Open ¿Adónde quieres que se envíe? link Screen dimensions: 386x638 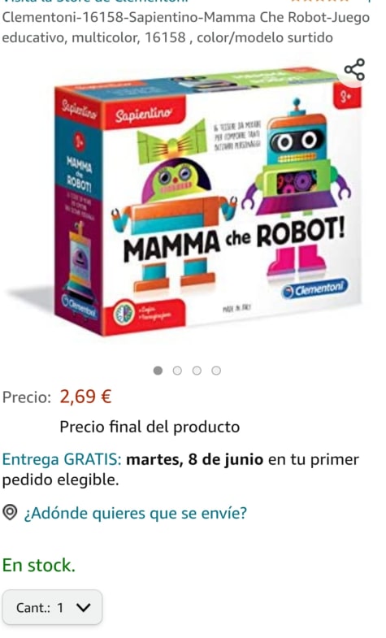coord(136,513)
